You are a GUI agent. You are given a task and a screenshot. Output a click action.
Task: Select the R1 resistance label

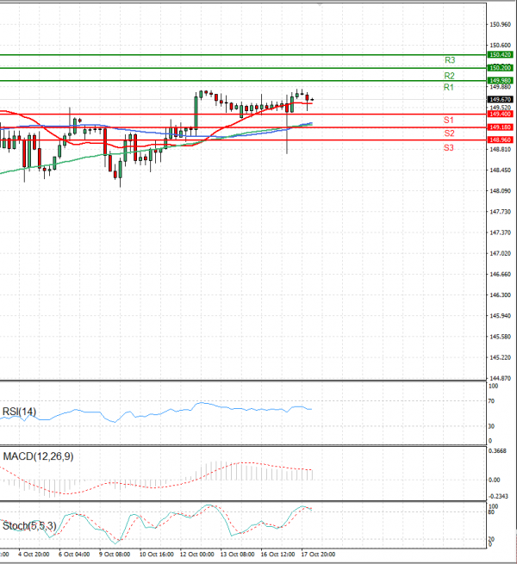coord(449,87)
